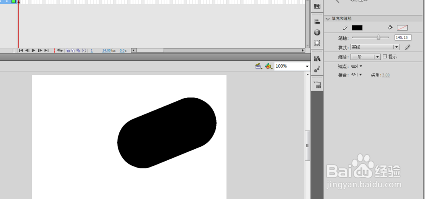Click the stage vertical scrollbar thumb

tap(308, 145)
